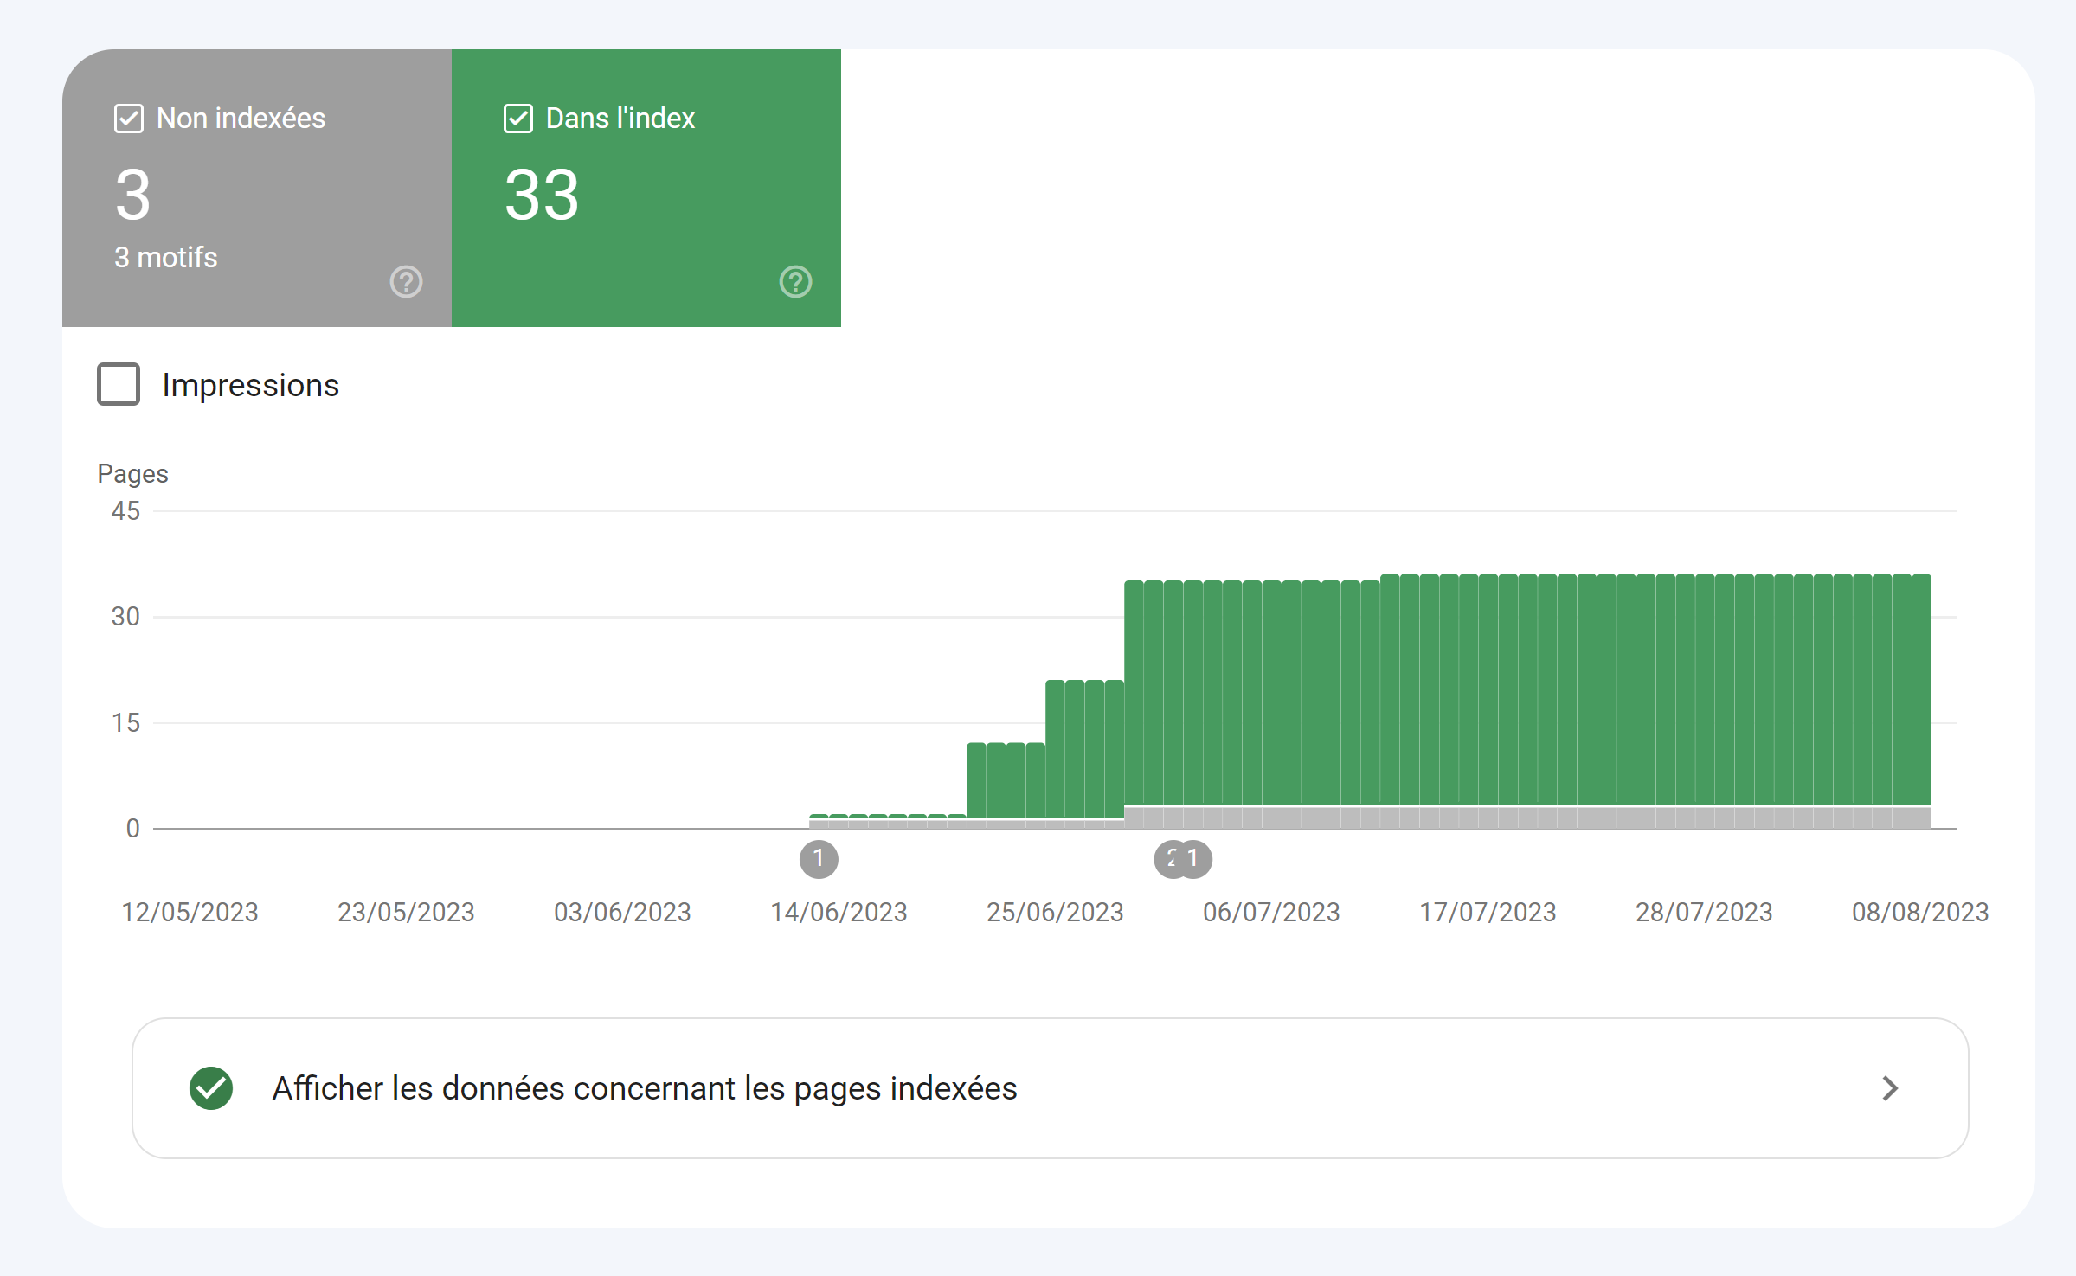Click the Pages axis title
The height and width of the screenshot is (1276, 2076).
[132, 474]
